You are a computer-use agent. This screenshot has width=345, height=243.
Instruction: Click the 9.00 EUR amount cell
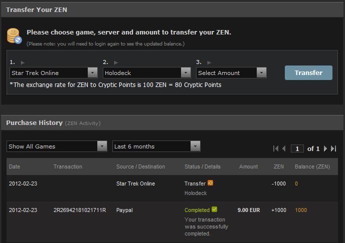tap(249, 210)
